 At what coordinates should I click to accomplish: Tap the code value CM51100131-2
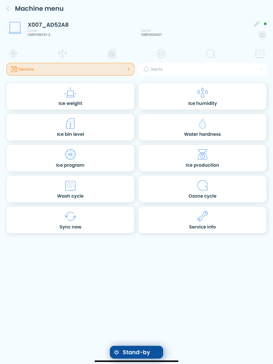[39, 35]
